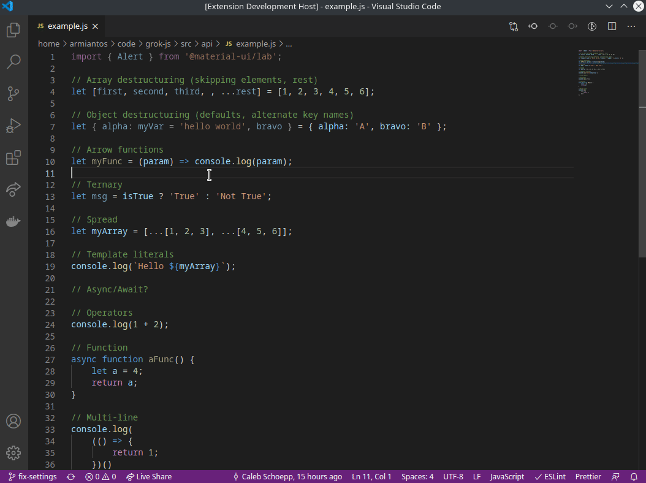Open notifications bell in status bar
The width and height of the screenshot is (646, 483).
pos(634,477)
